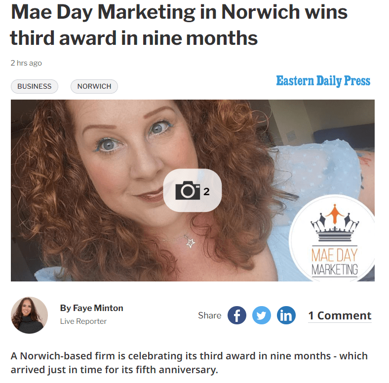Viewport: 389px width, 383px height.
Task: Click the article headline text
Action: tap(179, 25)
